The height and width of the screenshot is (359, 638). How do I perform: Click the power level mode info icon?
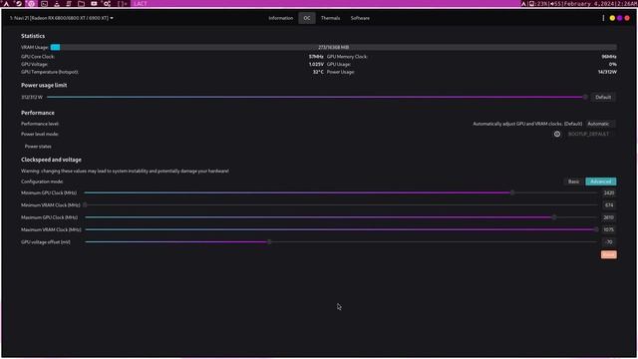click(x=557, y=134)
